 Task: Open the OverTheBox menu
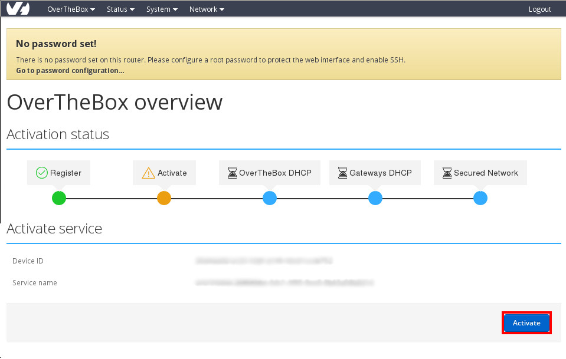point(70,9)
